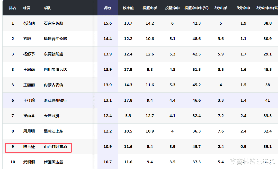Select player name 王思雨

pyautogui.click(x=29, y=70)
